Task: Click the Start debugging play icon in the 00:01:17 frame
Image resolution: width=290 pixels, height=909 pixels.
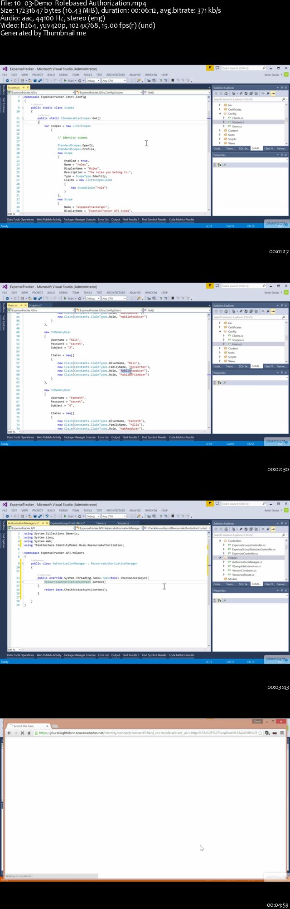Action: click(65, 81)
